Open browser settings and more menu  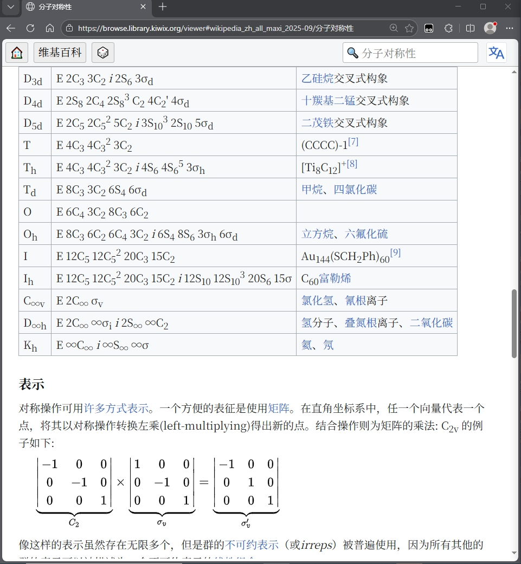(509, 28)
